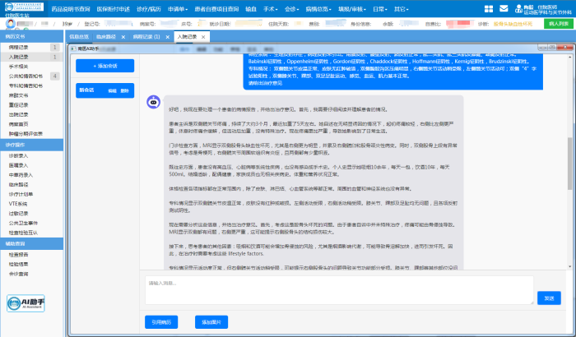The image size is (576, 337).
Task: Click the 引用病历 button
Action: pyautogui.click(x=161, y=321)
